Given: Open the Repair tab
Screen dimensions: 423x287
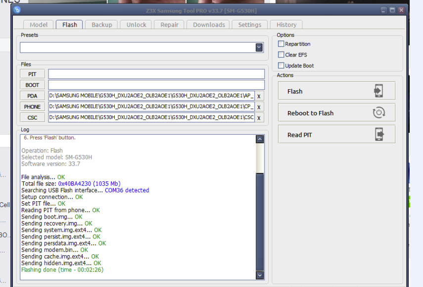Looking at the screenshot, I should (169, 25).
